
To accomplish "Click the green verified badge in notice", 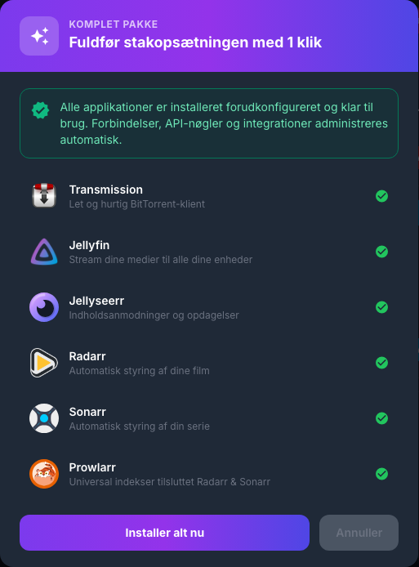I will (40, 110).
